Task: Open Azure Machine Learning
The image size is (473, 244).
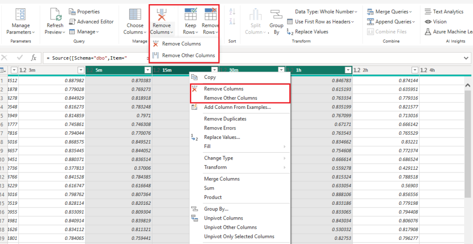Action: (449, 32)
